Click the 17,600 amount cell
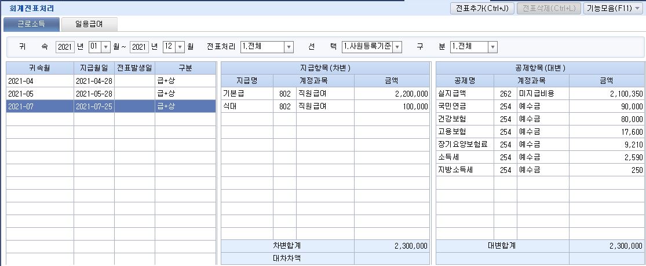646x266 pixels. click(x=607, y=132)
